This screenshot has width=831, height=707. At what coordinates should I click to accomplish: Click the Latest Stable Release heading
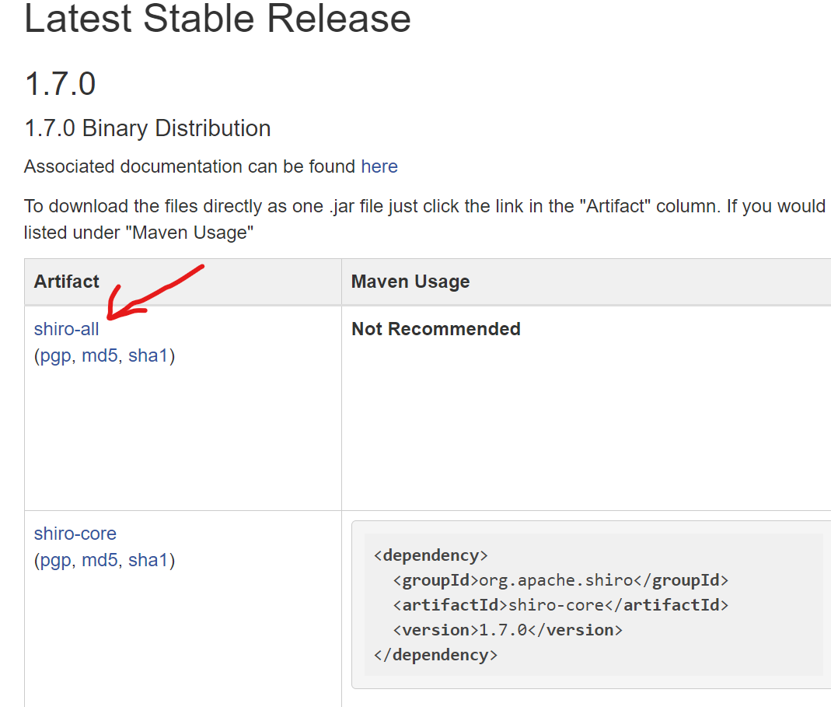pyautogui.click(x=218, y=19)
